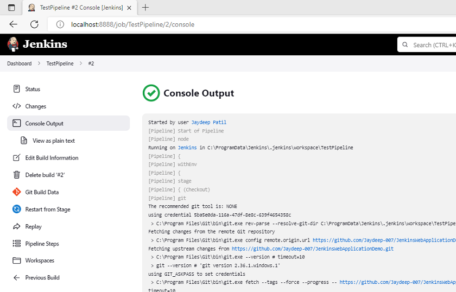Click the Edit Build Information icon

coord(16,158)
